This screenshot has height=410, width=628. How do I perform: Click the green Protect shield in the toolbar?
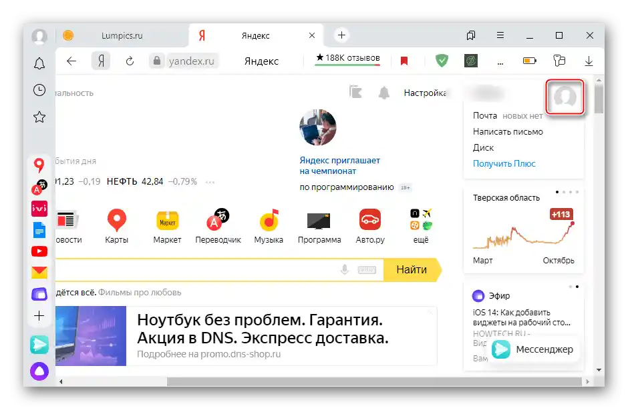[x=442, y=61]
